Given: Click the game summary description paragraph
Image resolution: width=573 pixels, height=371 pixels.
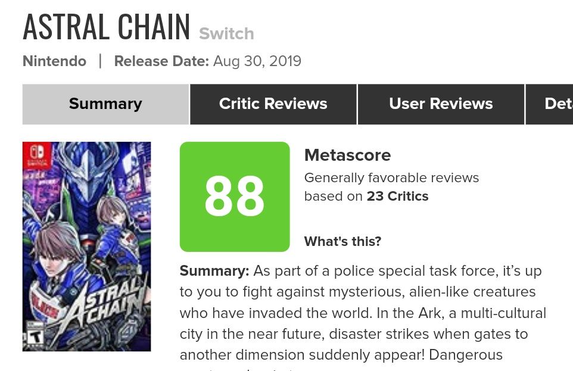Looking at the screenshot, I should point(362,313).
